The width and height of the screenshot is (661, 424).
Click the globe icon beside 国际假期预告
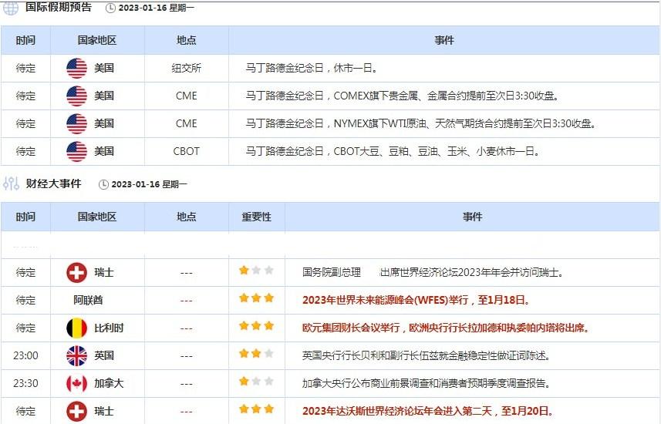coord(11,8)
